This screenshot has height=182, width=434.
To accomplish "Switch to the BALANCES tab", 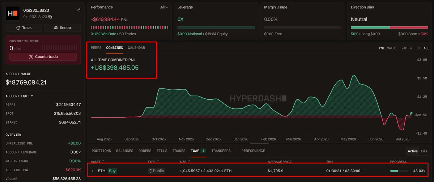I will click(125, 151).
